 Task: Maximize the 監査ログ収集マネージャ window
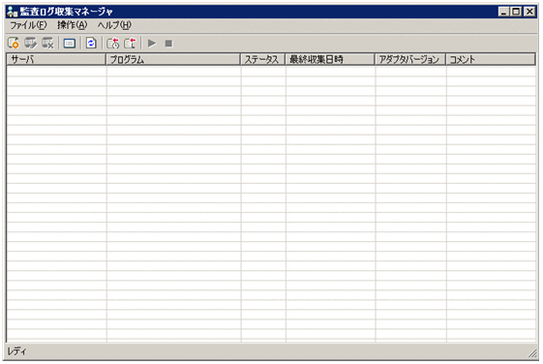click(x=516, y=12)
